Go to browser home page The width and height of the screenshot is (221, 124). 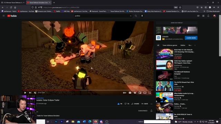point(15,7)
